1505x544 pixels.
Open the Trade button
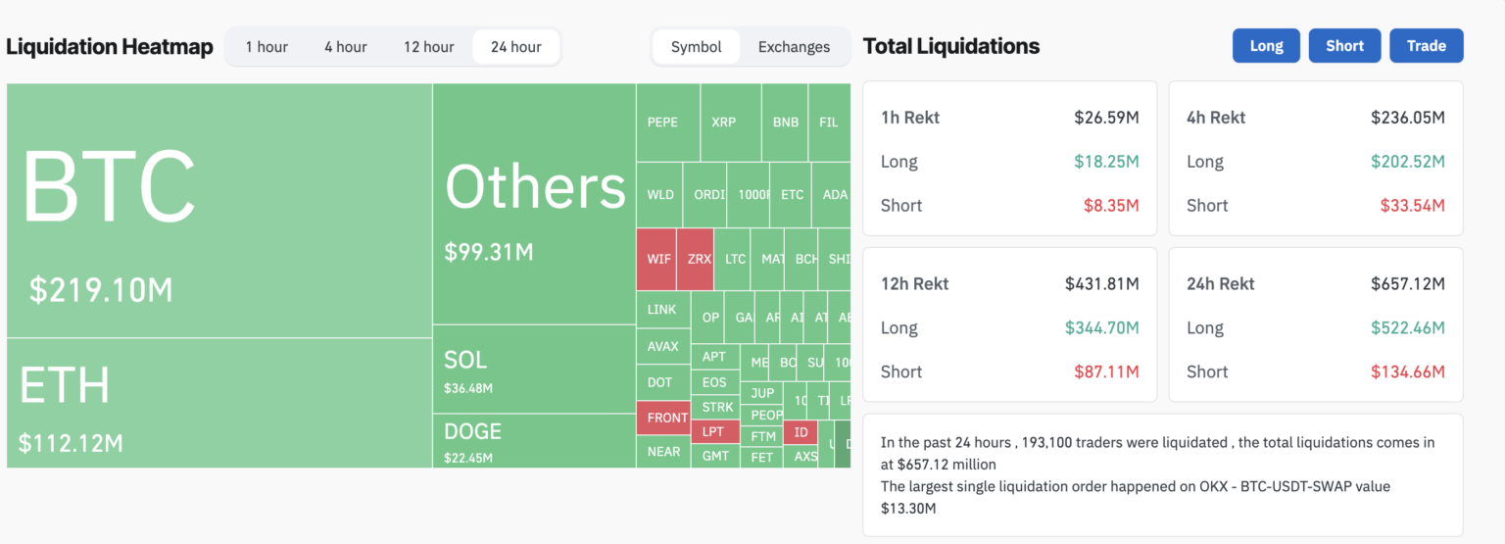coord(1426,46)
